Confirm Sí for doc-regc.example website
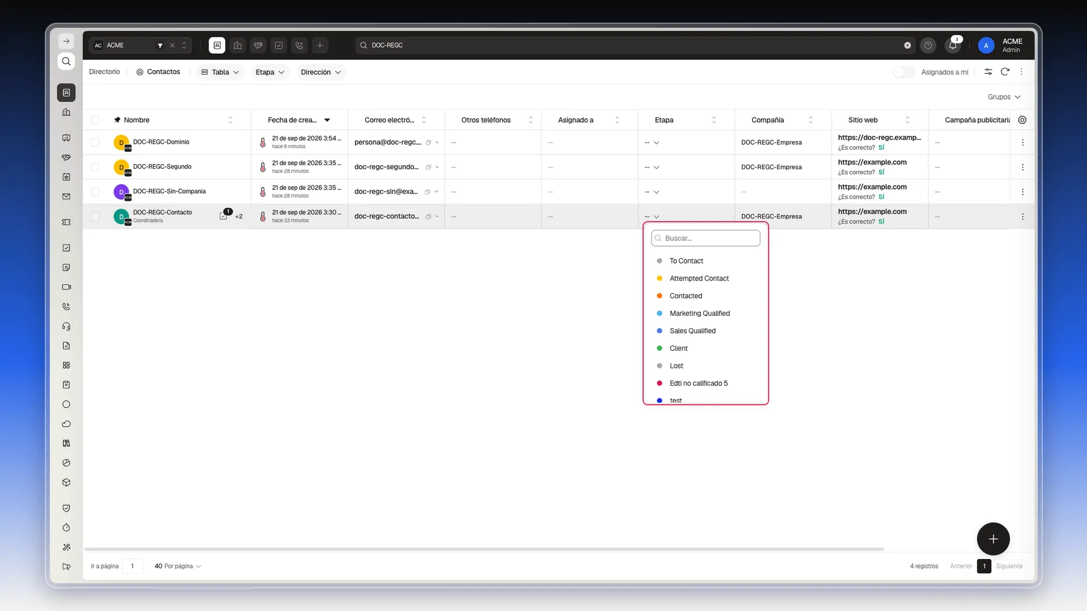Viewport: 1087px width, 611px height. pos(881,148)
